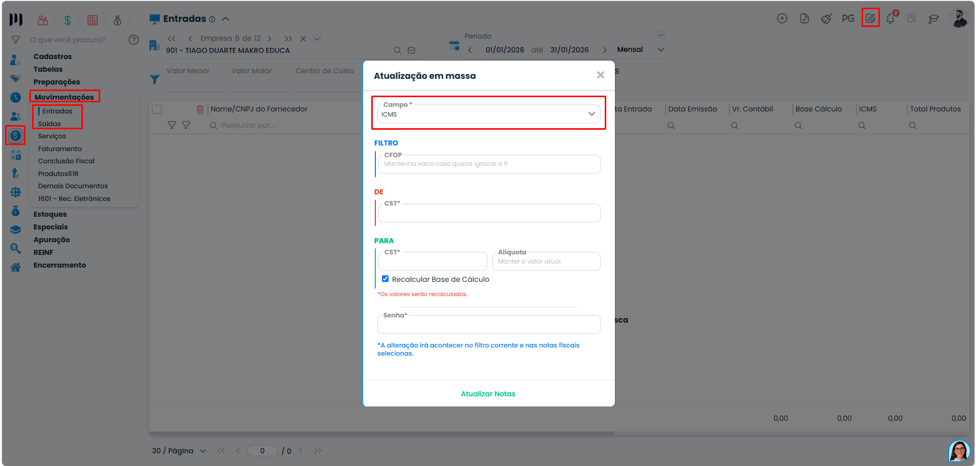
Task: Open Cadastros menu
Action: point(52,56)
